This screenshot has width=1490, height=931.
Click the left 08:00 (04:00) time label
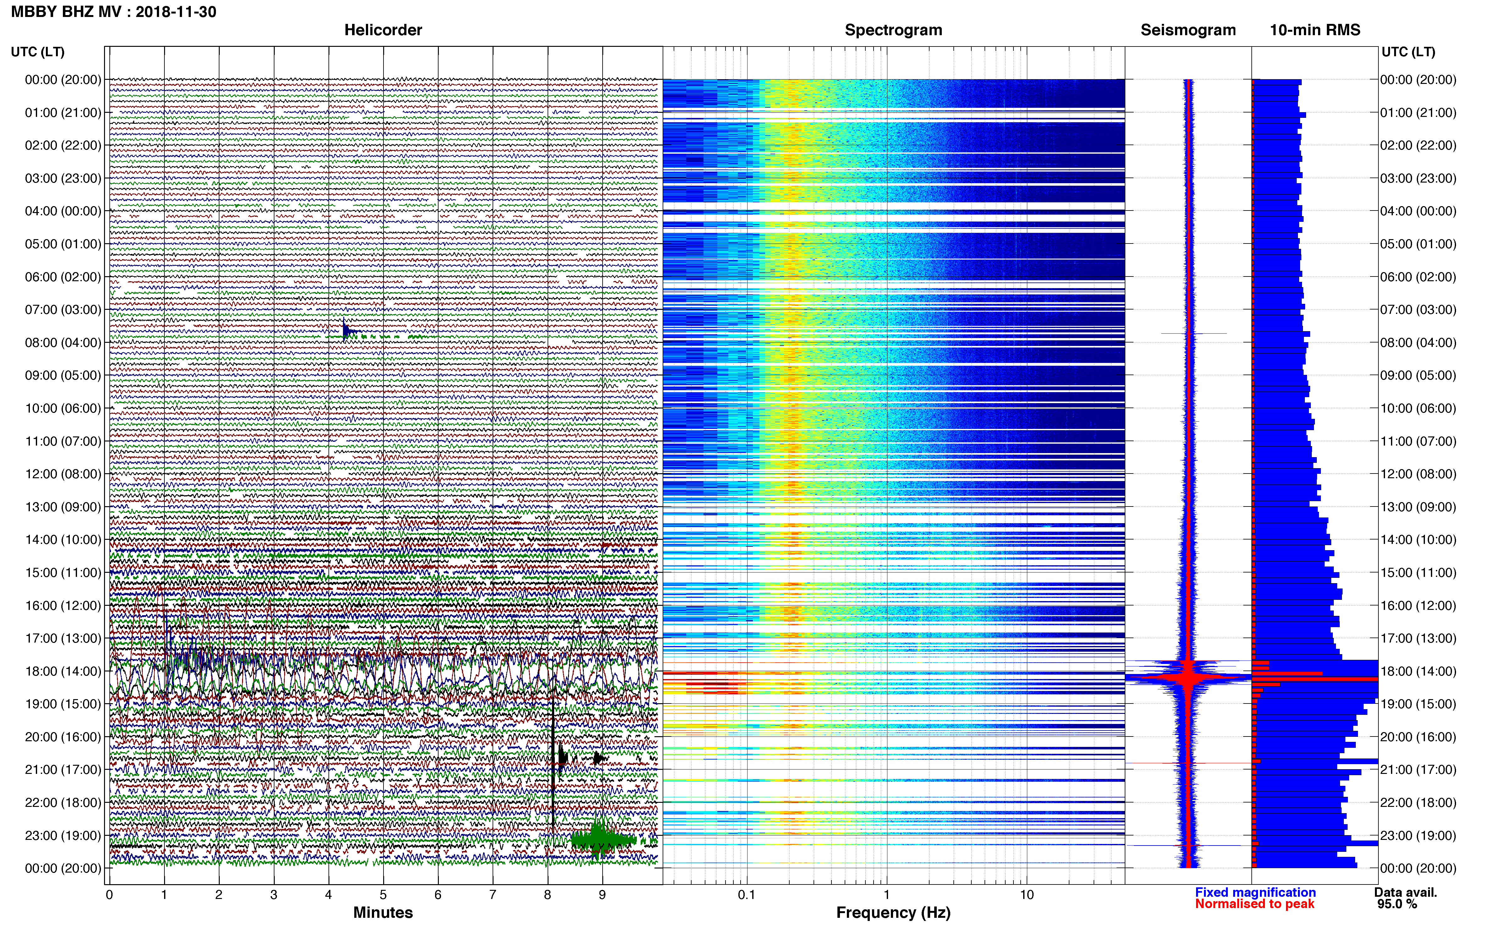[x=63, y=342]
